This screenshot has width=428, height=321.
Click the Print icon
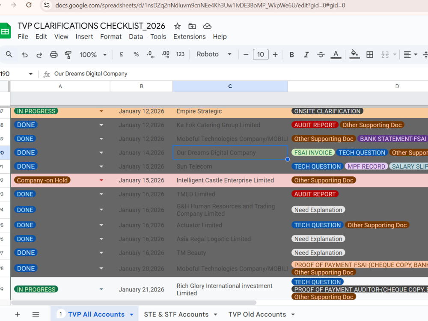[x=54, y=55]
